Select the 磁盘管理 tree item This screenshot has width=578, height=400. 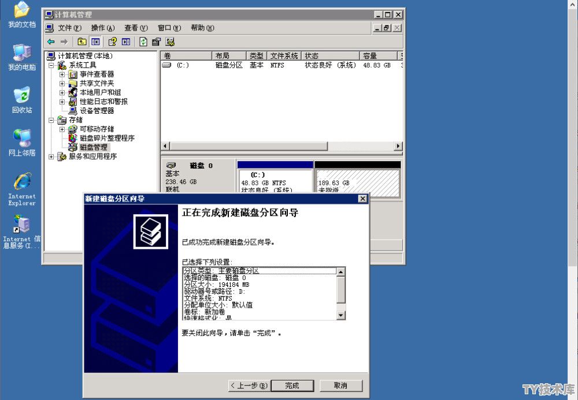[94, 147]
